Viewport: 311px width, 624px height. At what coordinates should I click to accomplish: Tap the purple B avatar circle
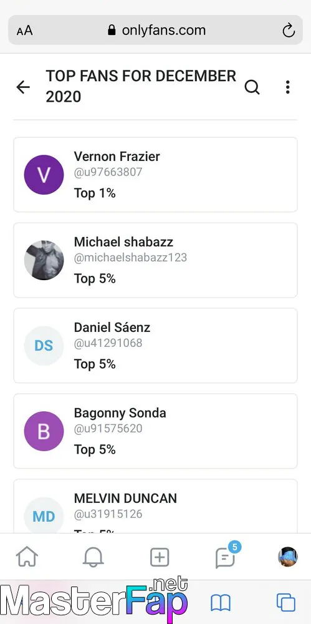tap(44, 431)
